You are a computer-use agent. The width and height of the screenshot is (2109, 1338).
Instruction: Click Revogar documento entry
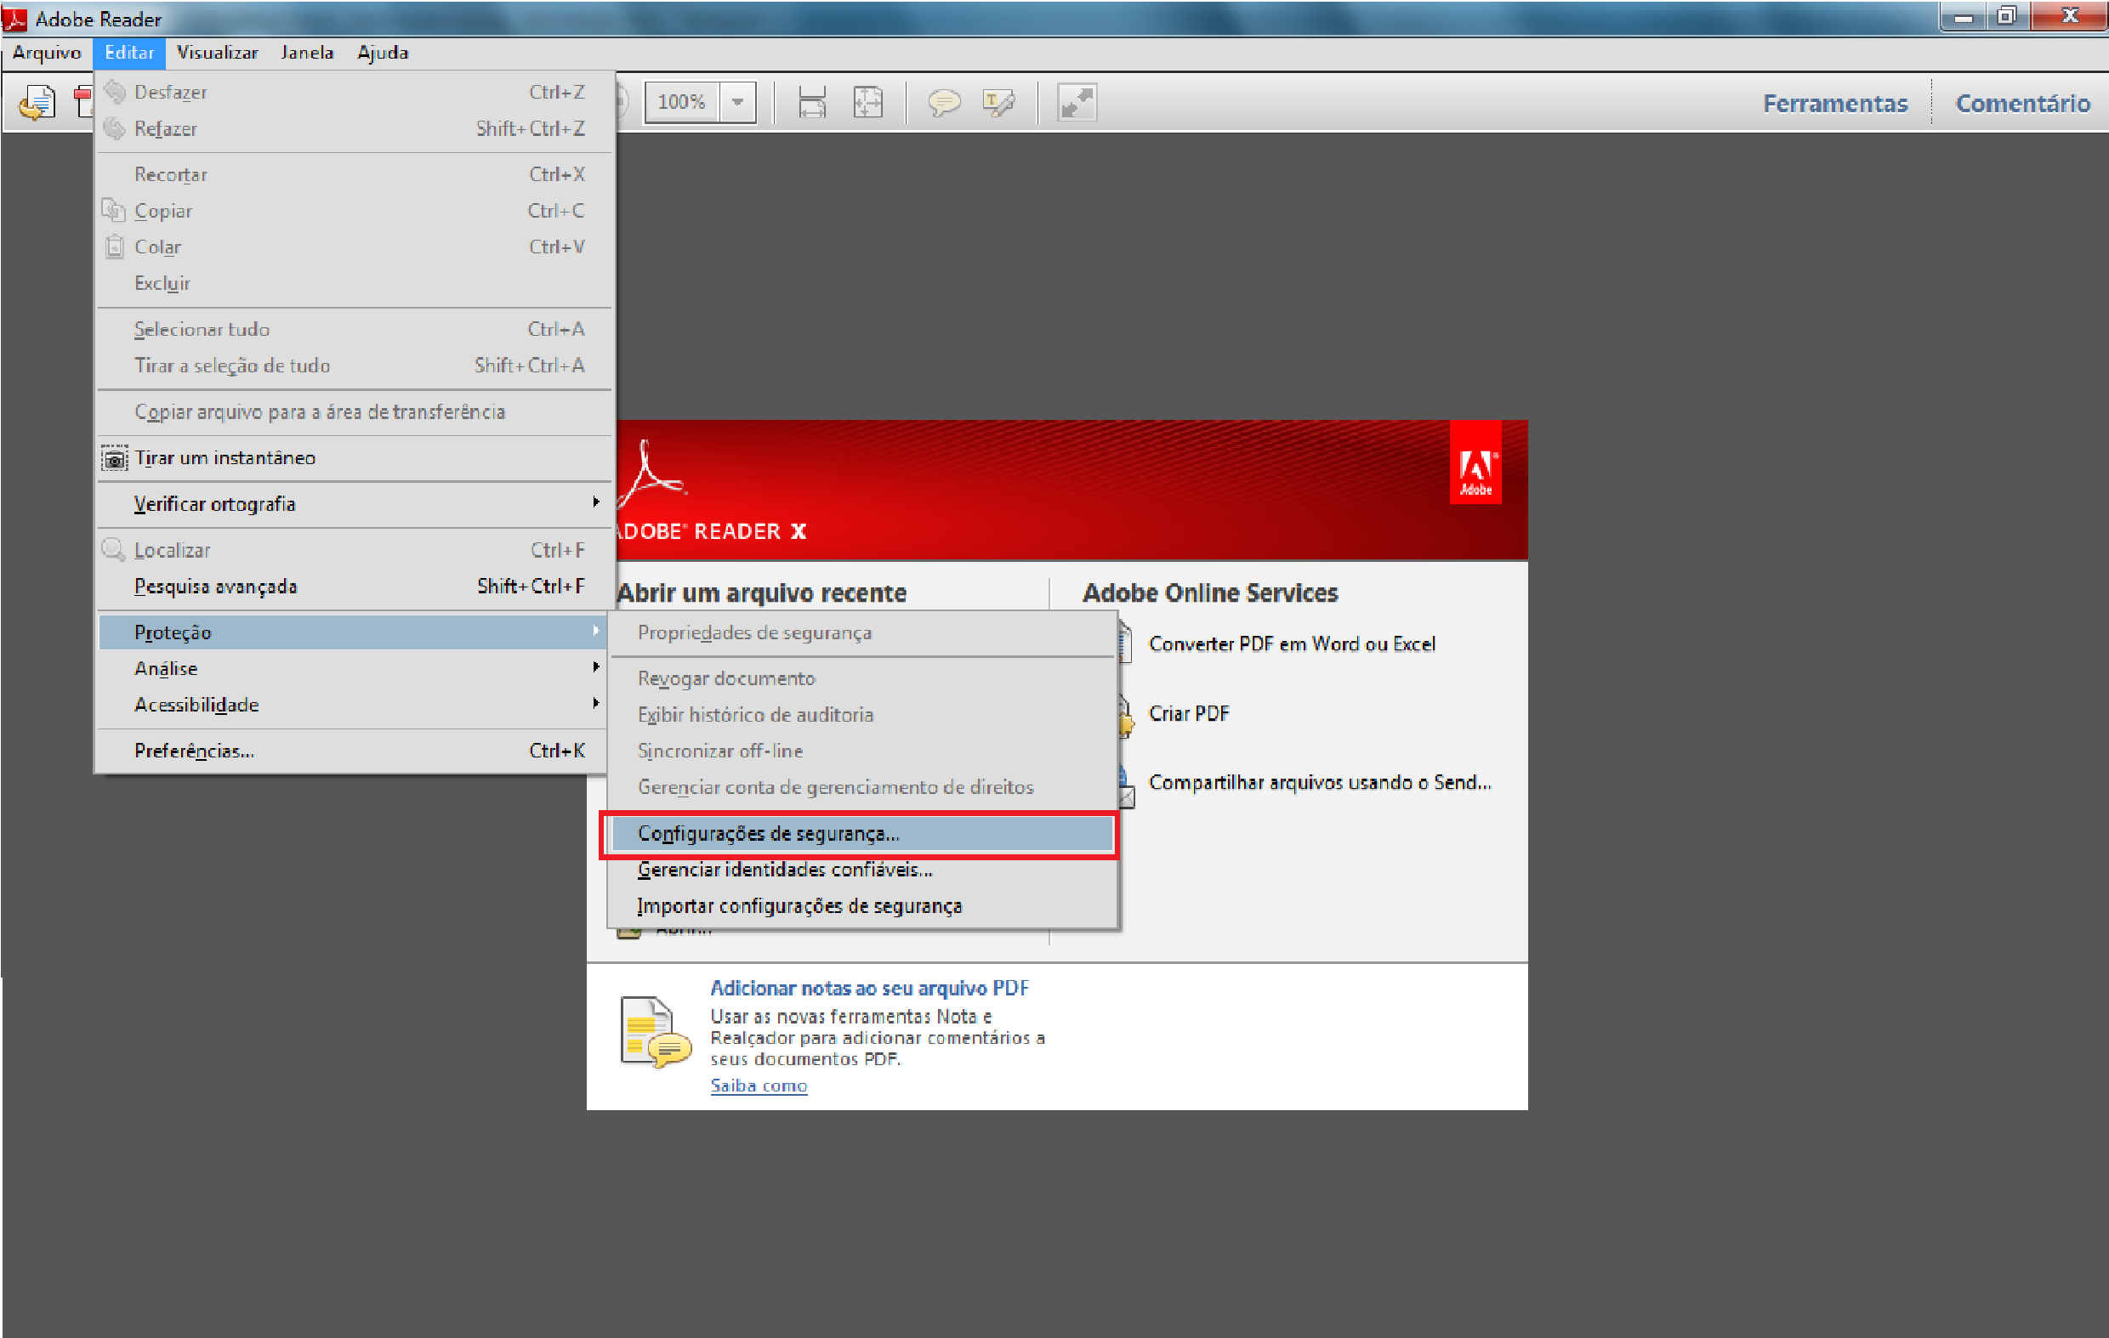861,678
